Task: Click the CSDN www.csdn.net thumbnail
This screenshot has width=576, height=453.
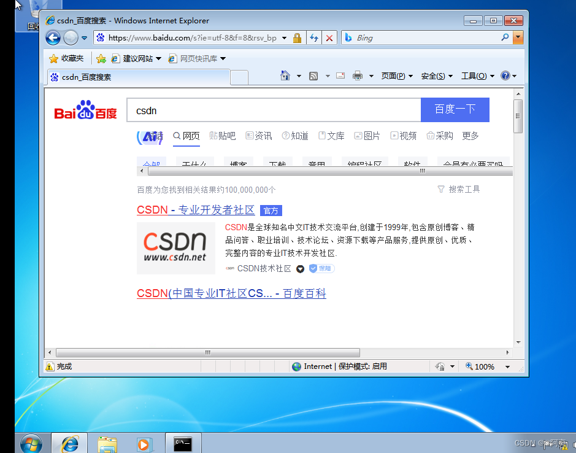Action: pos(176,248)
